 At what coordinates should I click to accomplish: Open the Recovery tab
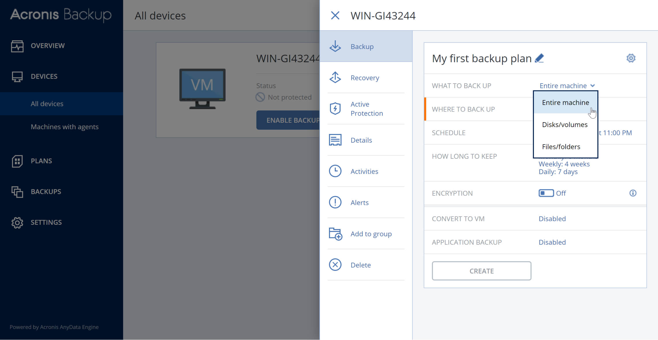click(366, 78)
